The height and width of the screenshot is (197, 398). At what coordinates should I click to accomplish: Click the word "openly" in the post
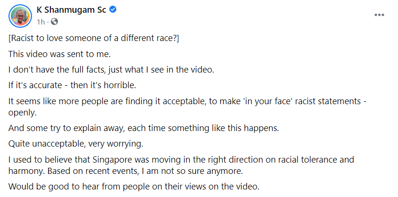22,113
